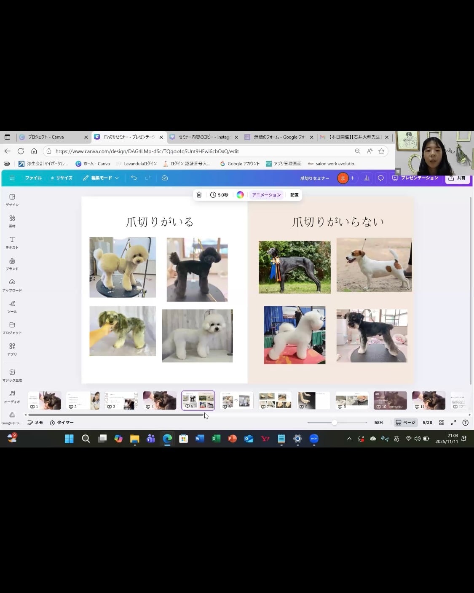Screen dimensions: 474x593
Task: Open the 編集モード editing mode dropdown
Action: 101,178
